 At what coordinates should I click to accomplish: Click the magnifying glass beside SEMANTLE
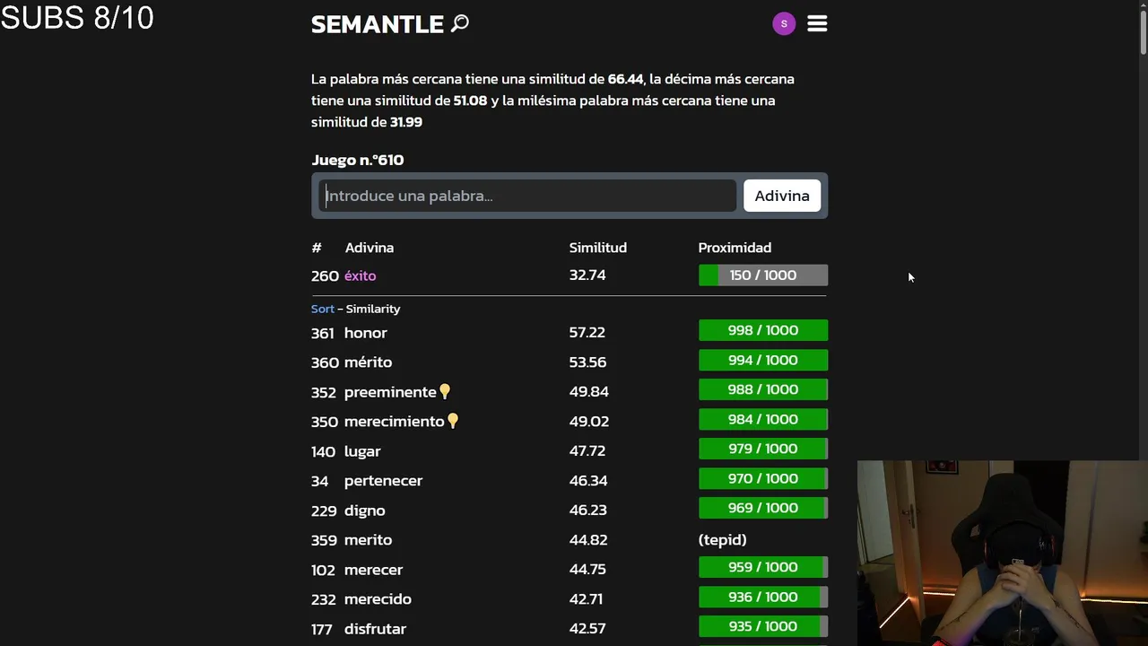460,23
